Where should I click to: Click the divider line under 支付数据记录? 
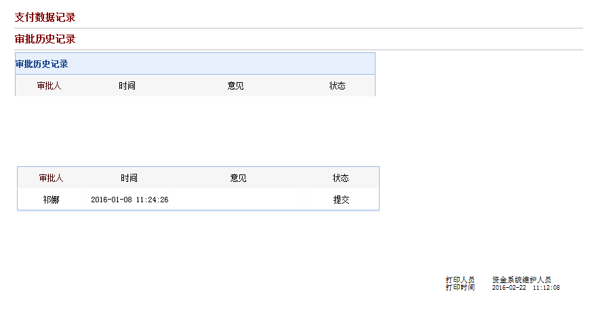click(x=298, y=28)
